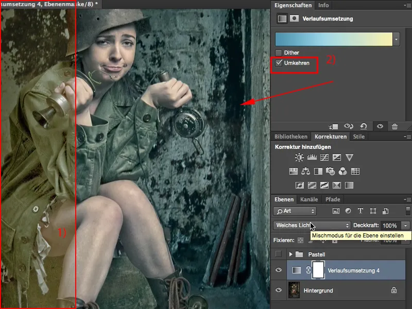Expand the Pastell layer group

(291, 254)
